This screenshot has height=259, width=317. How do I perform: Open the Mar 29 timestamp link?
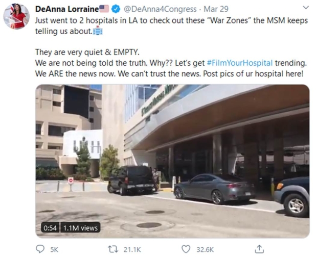(x=215, y=9)
